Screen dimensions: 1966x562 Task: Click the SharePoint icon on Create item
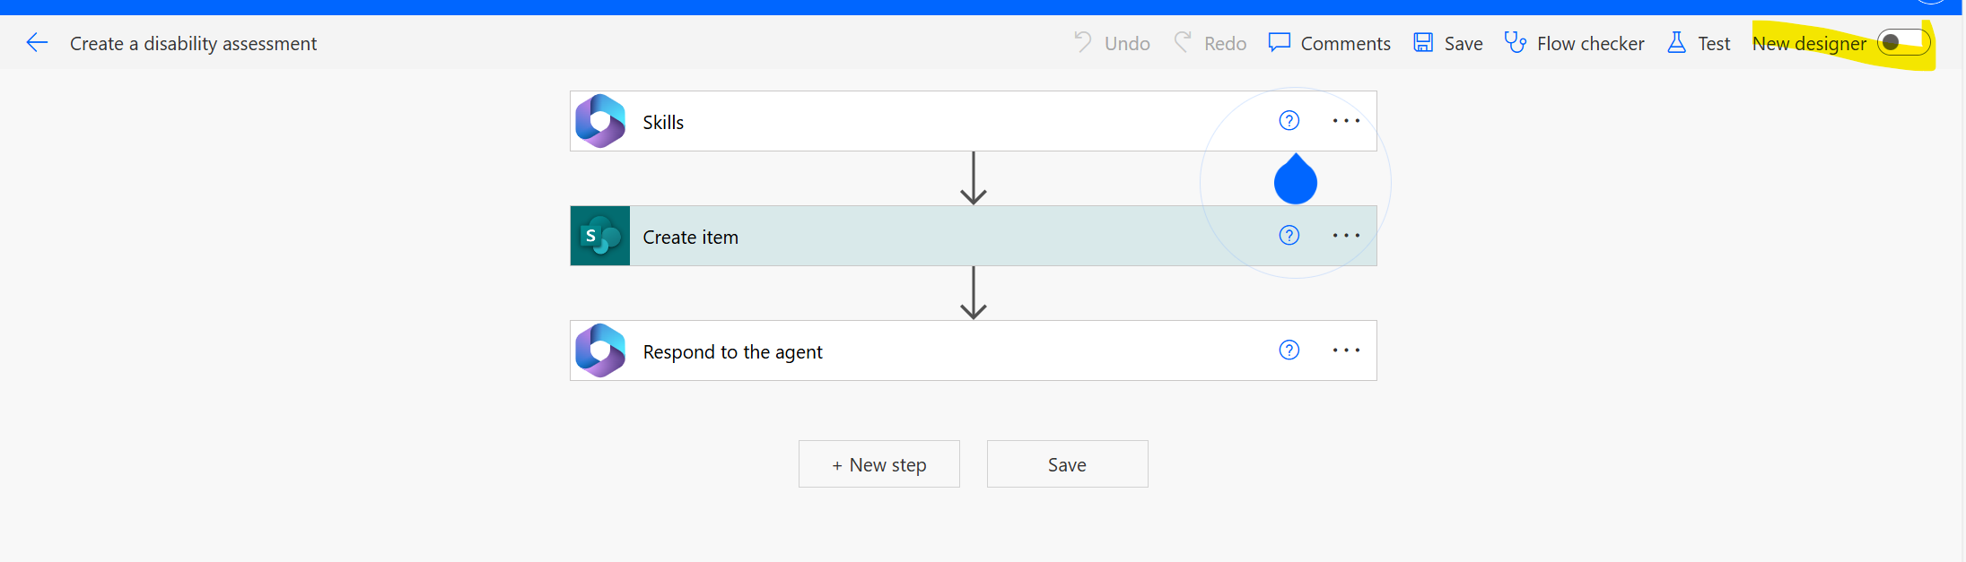[599, 236]
